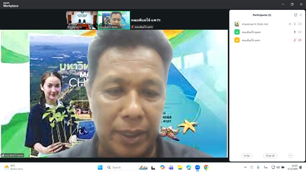Close the Participants panel
Image resolution: width=306 pixels, height=172 pixels.
(301, 15)
